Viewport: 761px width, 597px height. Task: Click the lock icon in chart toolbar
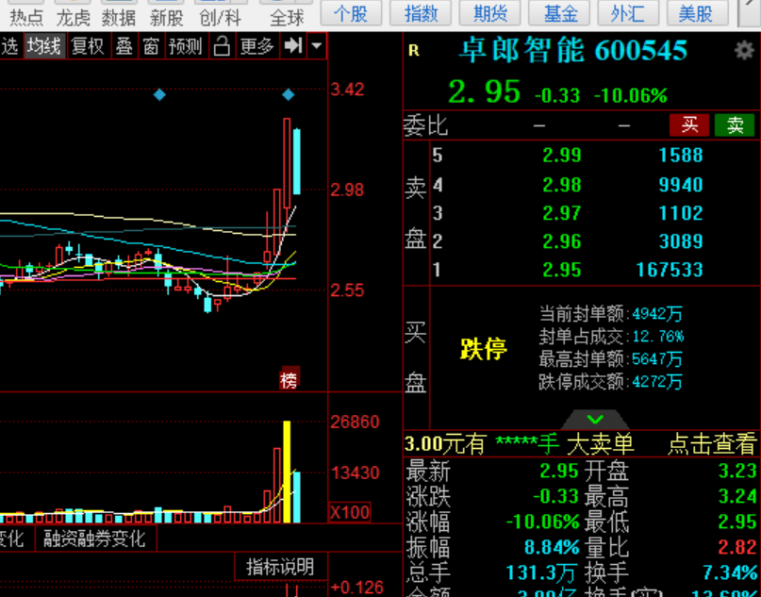(x=221, y=46)
